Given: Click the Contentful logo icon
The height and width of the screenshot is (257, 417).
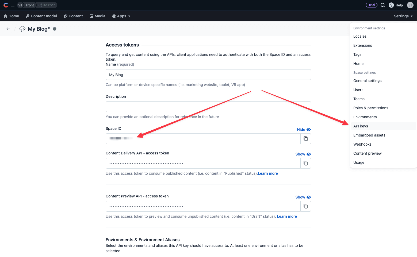Looking at the screenshot, I should [6, 5].
